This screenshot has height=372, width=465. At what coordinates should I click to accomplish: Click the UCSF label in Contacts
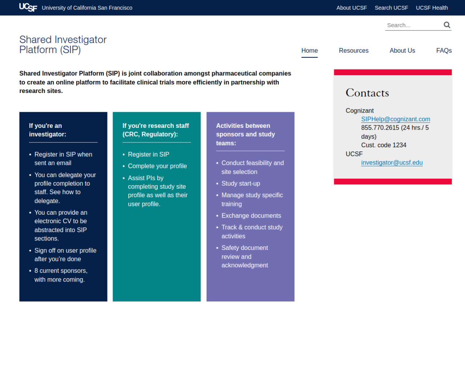pyautogui.click(x=354, y=154)
